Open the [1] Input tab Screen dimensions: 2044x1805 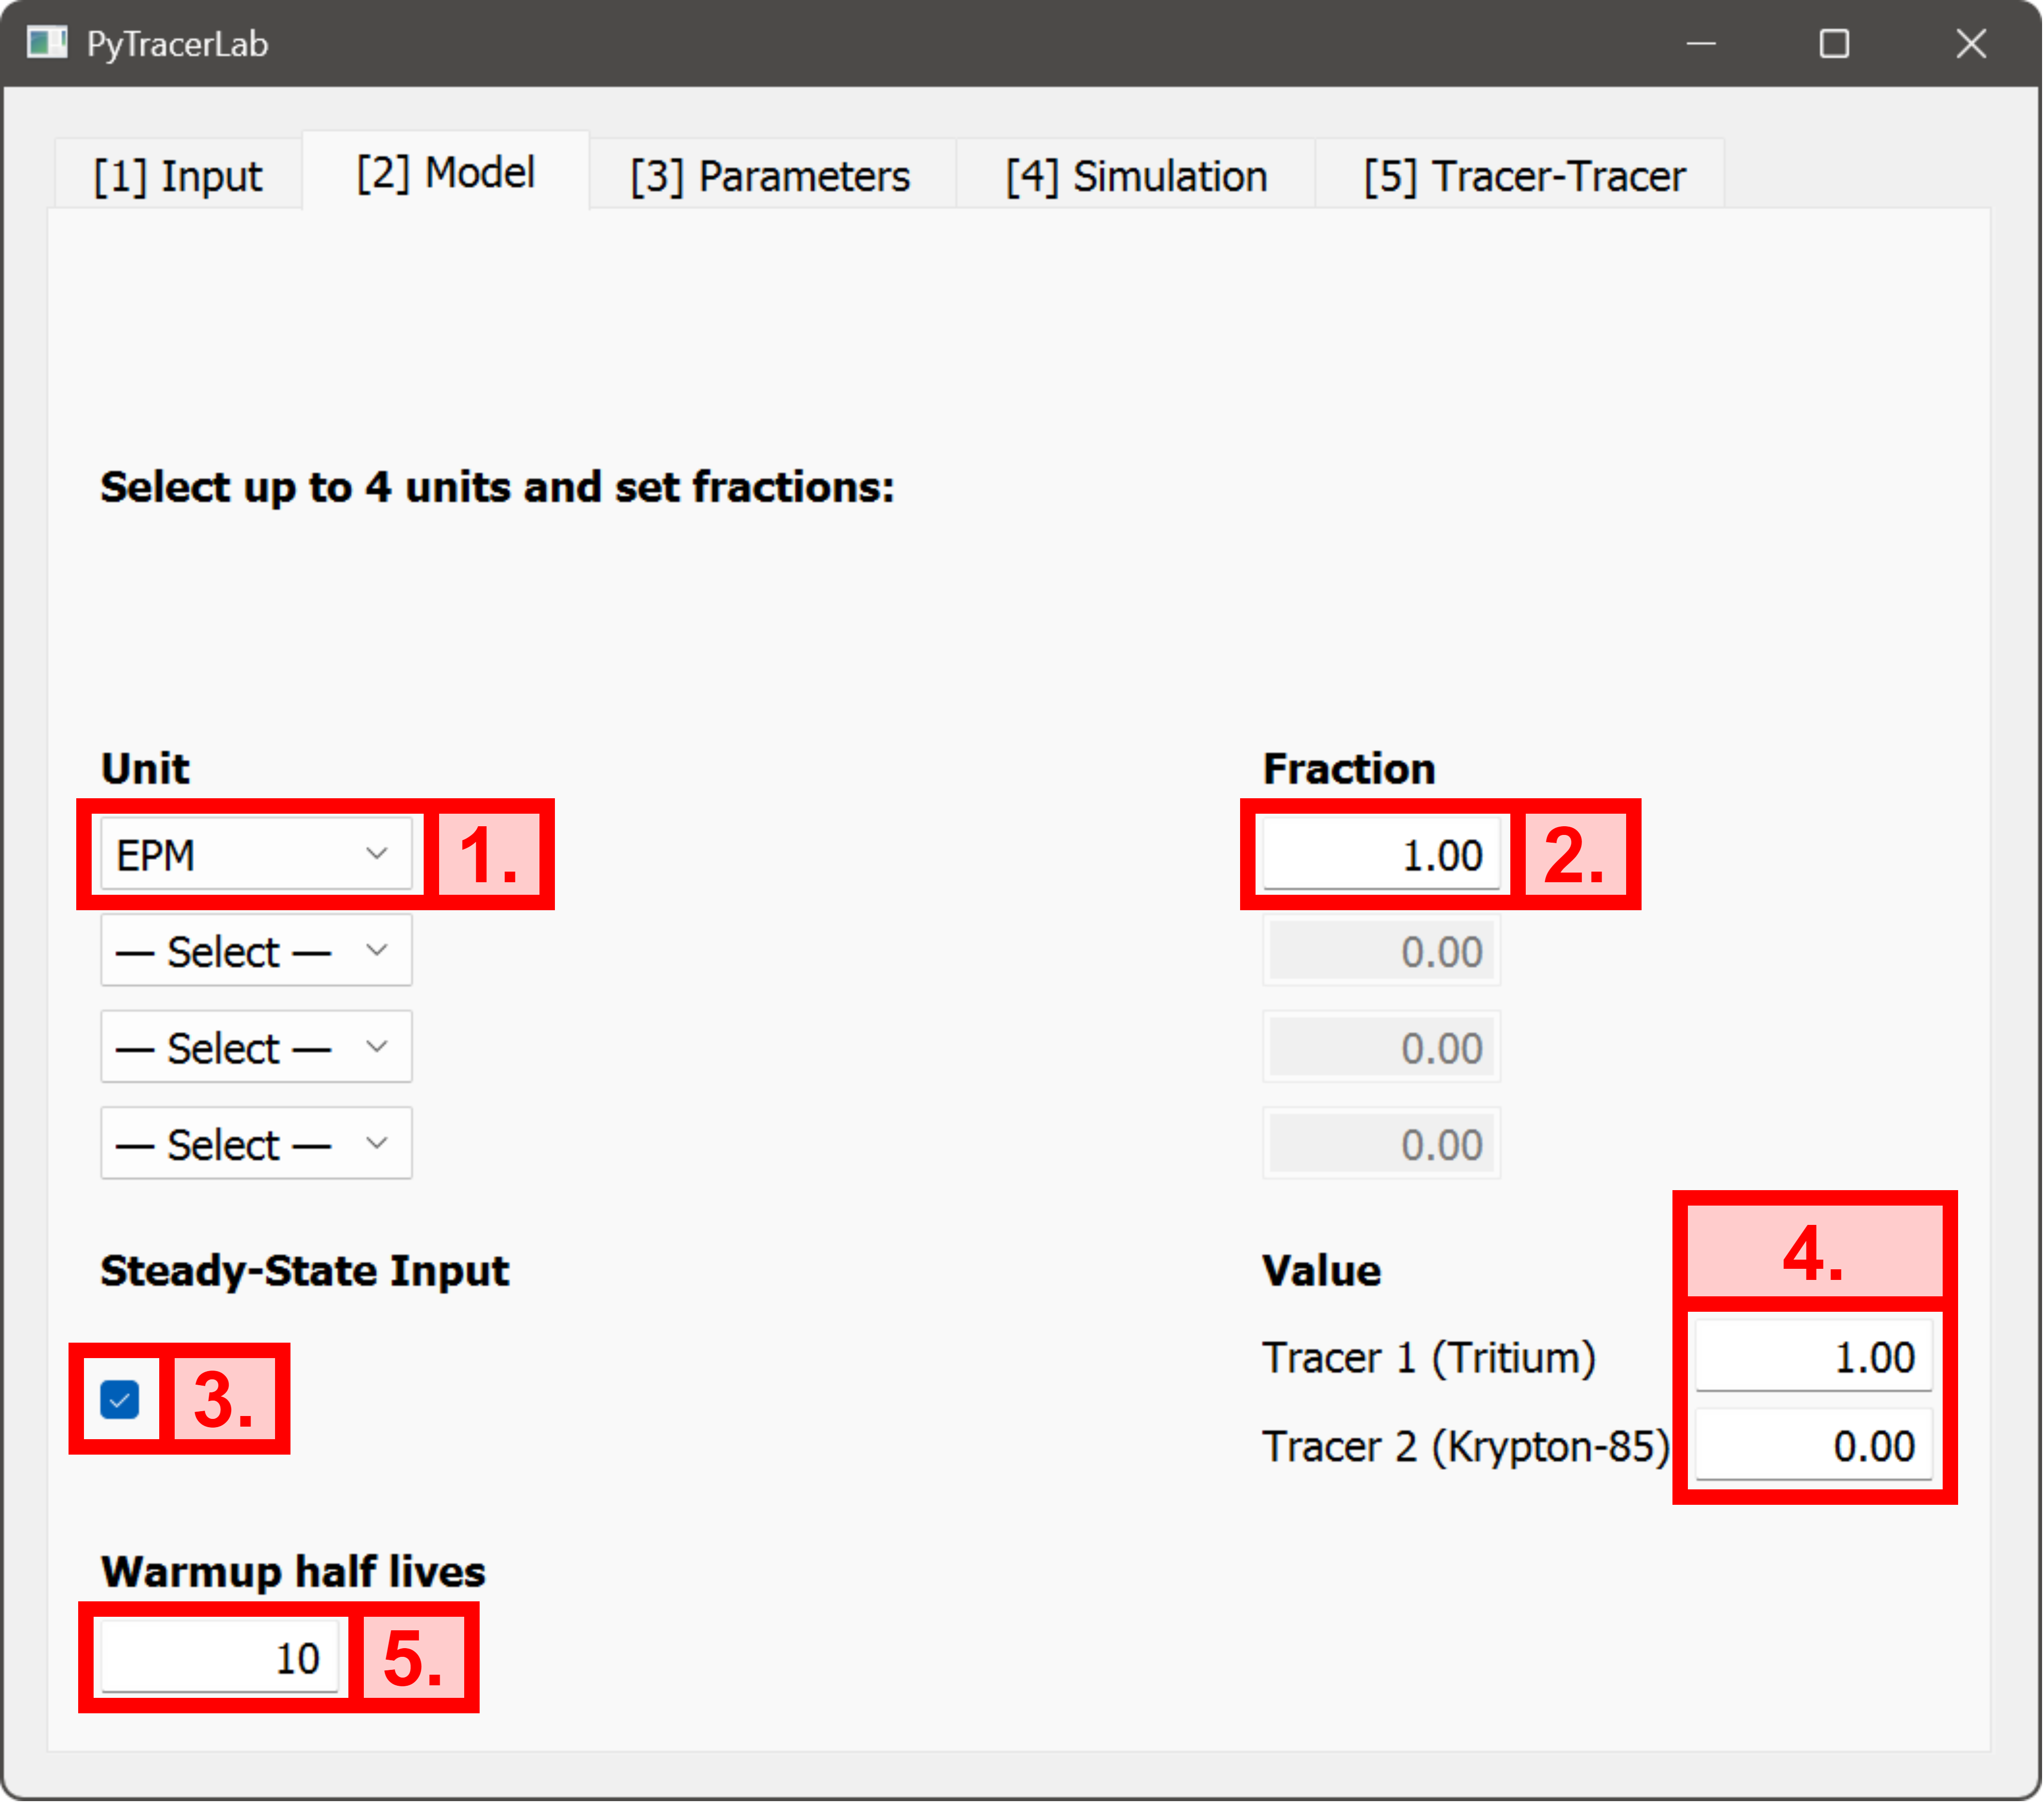coord(177,176)
